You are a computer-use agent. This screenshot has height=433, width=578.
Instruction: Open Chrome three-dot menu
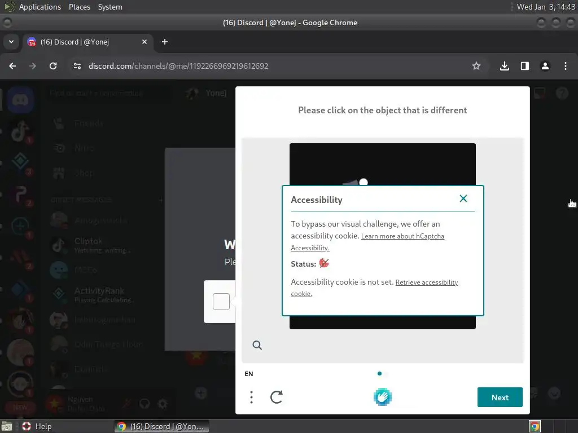pos(565,66)
